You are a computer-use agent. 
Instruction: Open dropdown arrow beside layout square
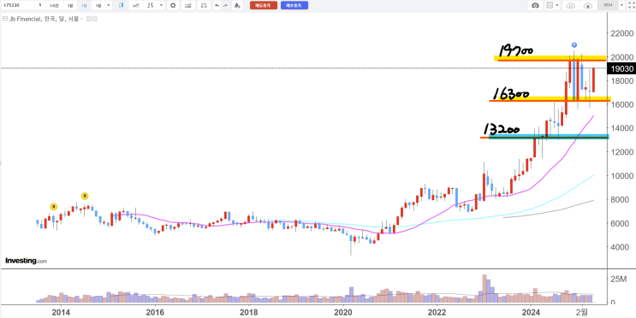point(557,5)
